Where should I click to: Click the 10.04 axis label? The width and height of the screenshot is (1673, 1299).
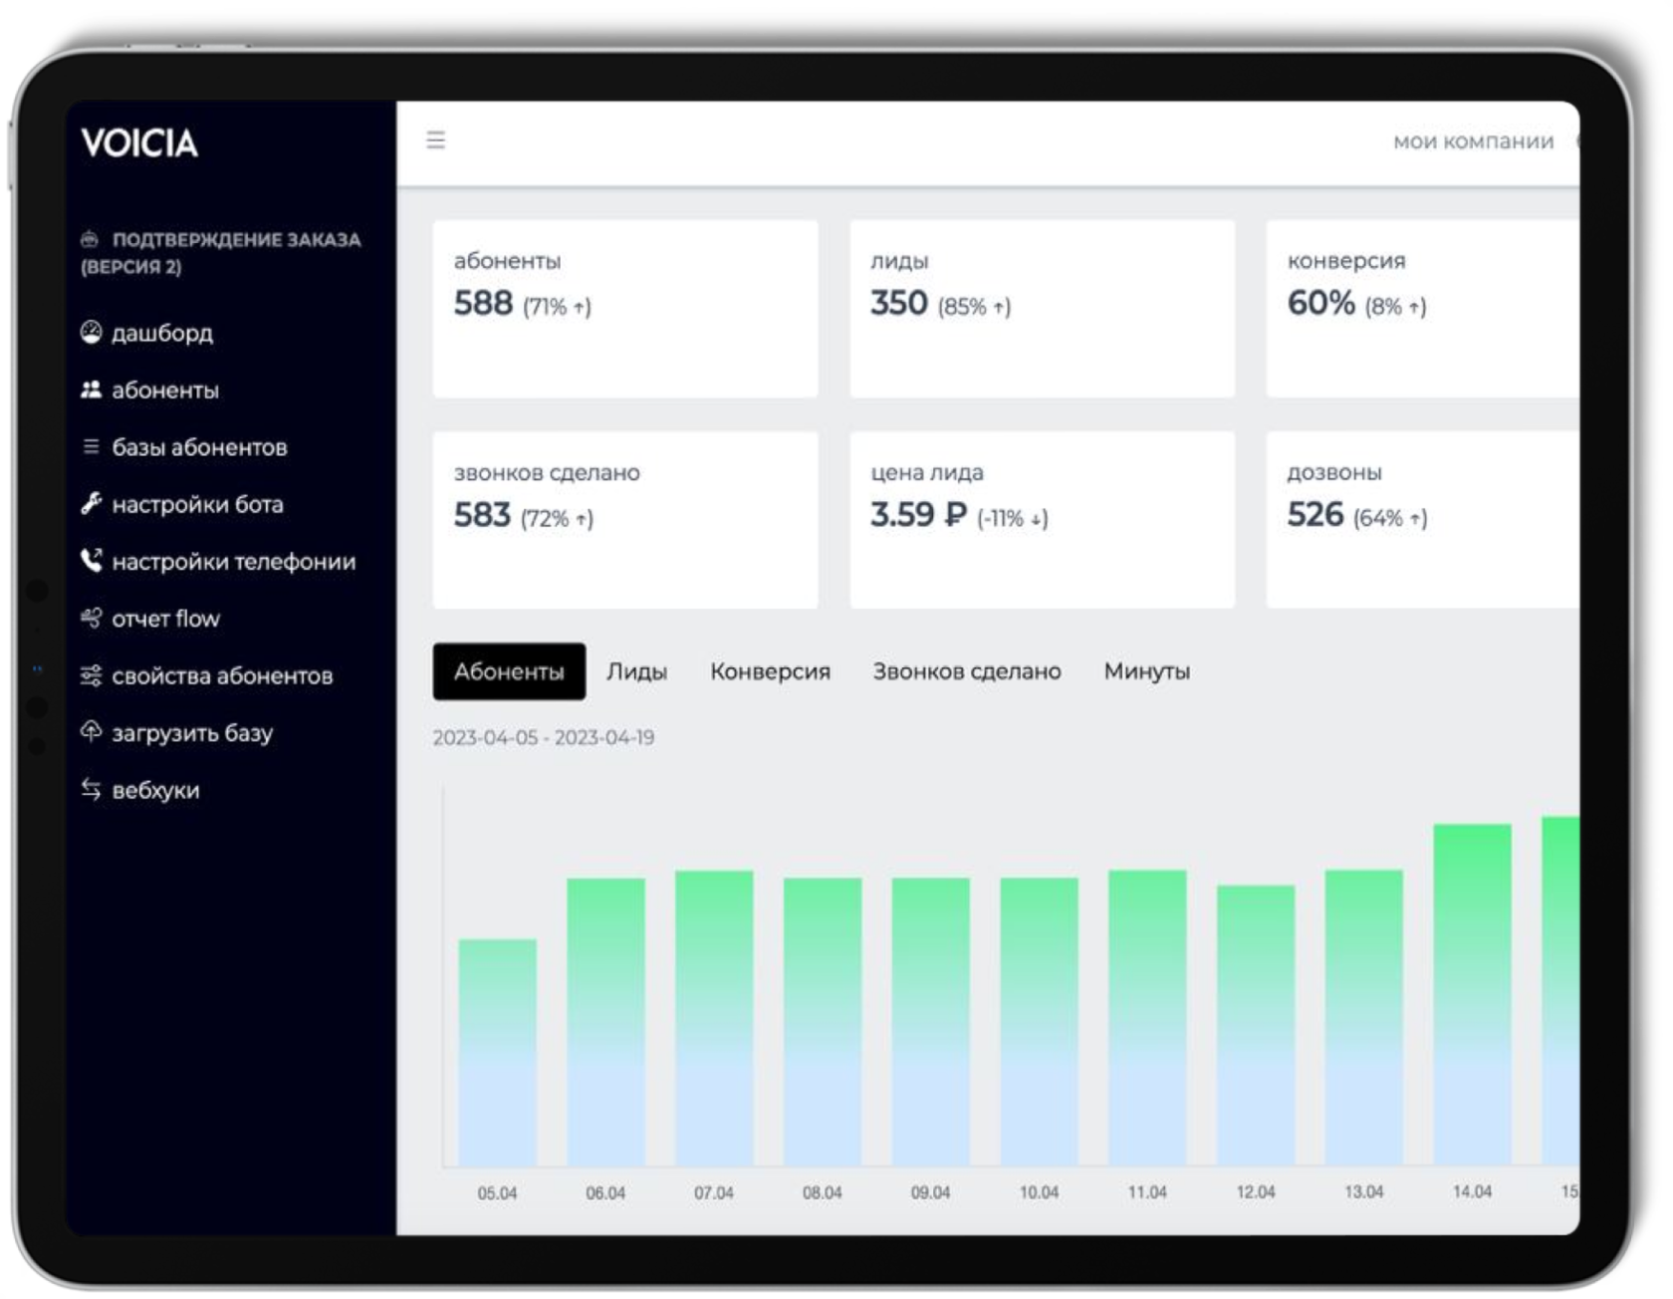tap(1040, 1192)
